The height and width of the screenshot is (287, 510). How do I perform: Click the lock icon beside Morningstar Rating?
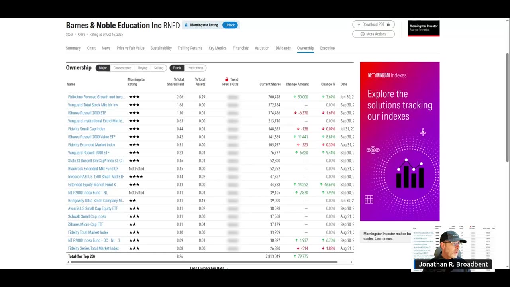tap(186, 25)
